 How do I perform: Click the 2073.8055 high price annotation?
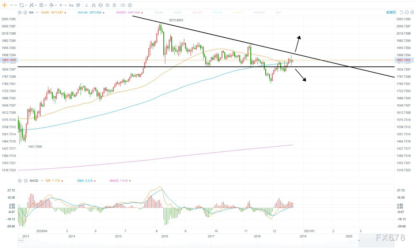click(176, 20)
